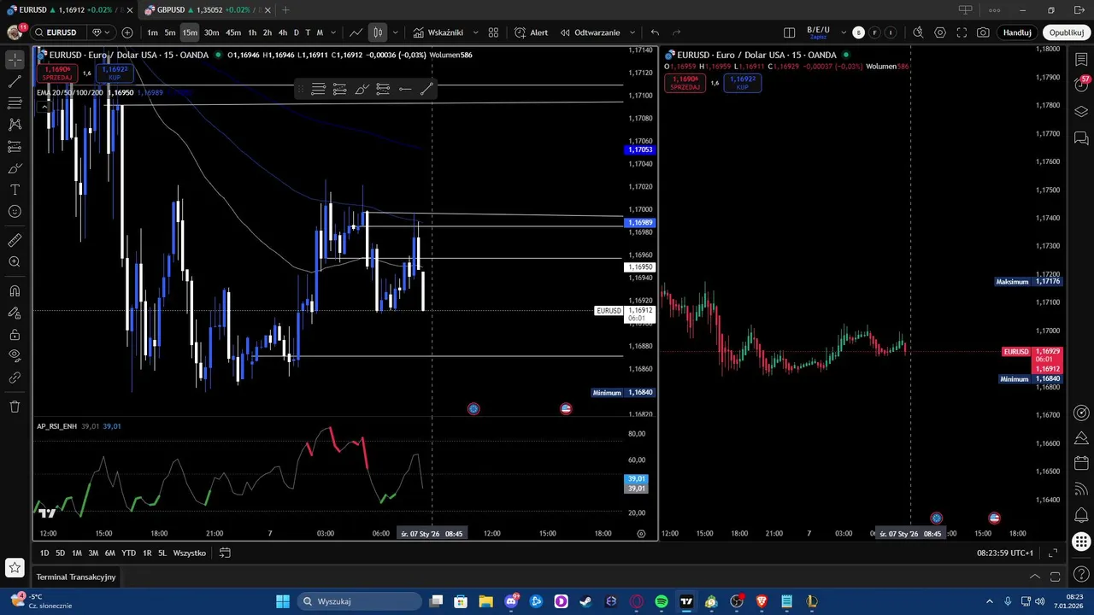Expand the B/E/U layout dropdown arrow
Viewport: 1094px width, 615px height.
coord(844,32)
